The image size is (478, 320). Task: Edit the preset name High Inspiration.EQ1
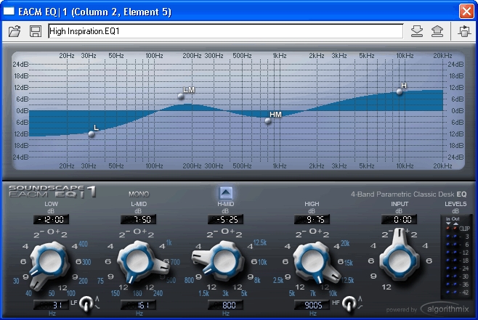[x=226, y=31]
